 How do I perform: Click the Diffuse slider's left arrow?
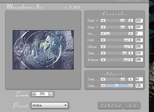103,47
